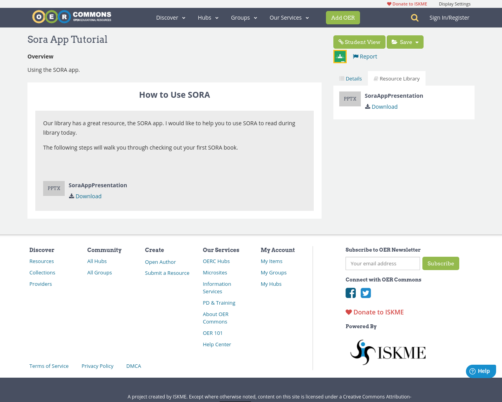Open the search magnifier icon
Image resolution: width=502 pixels, height=402 pixels.
415,18
